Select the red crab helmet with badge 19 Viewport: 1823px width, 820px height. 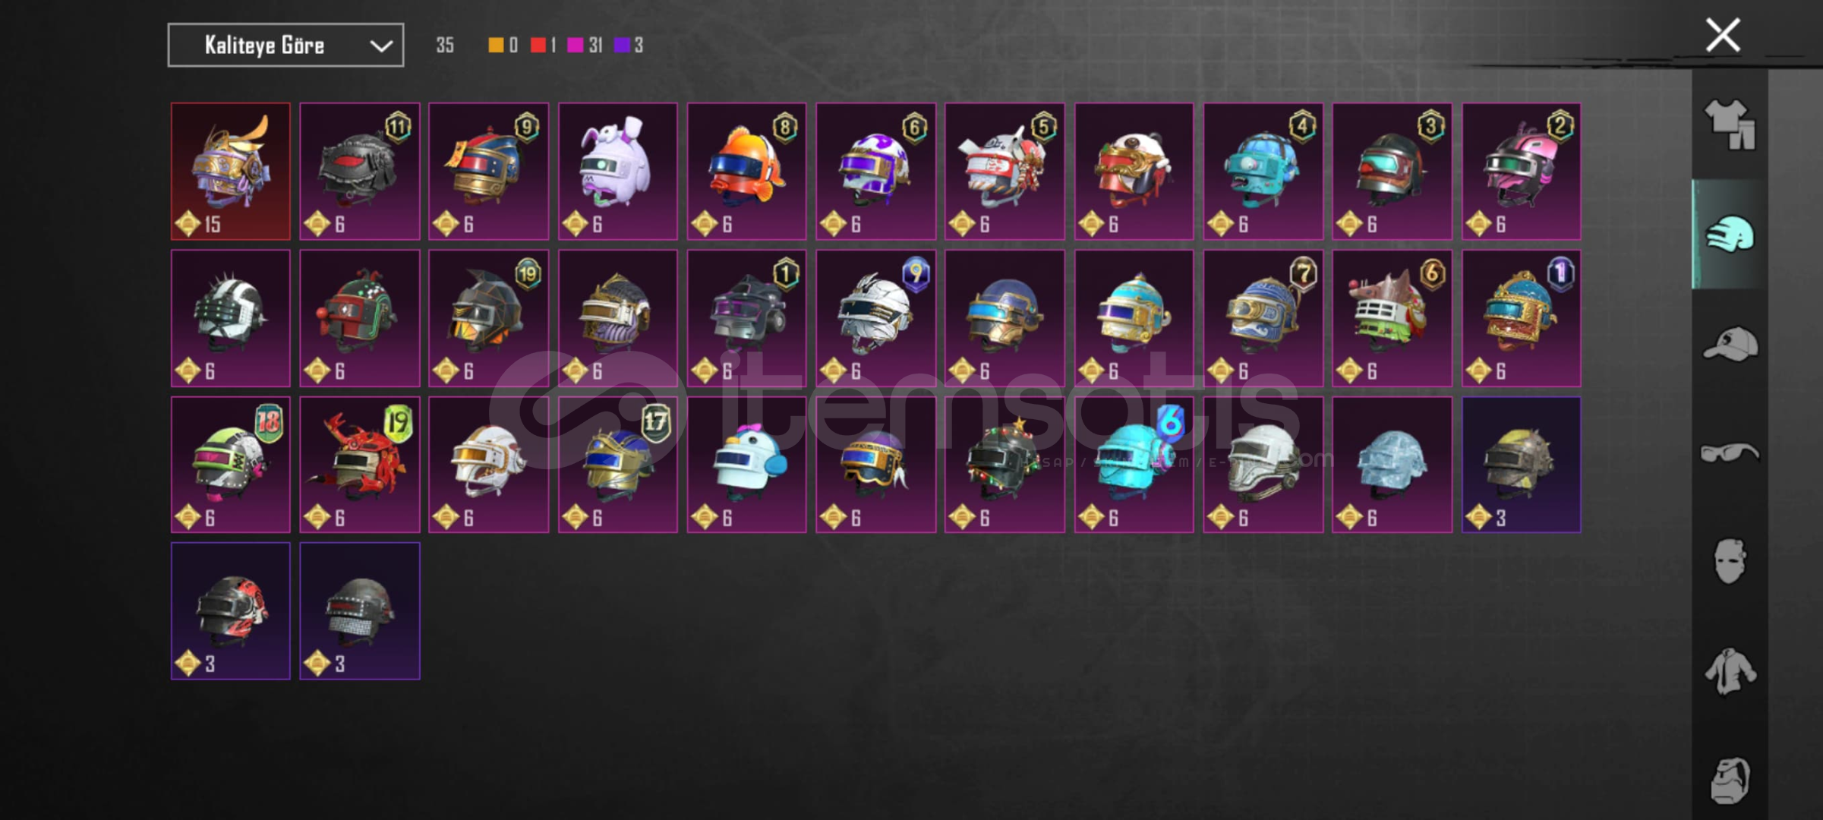(360, 465)
